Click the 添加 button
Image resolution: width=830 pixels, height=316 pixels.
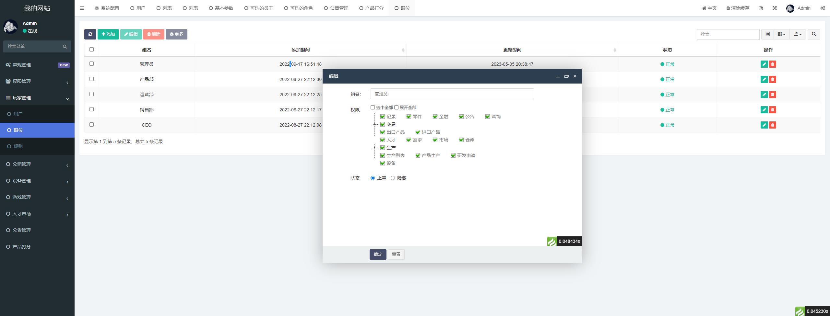point(108,34)
